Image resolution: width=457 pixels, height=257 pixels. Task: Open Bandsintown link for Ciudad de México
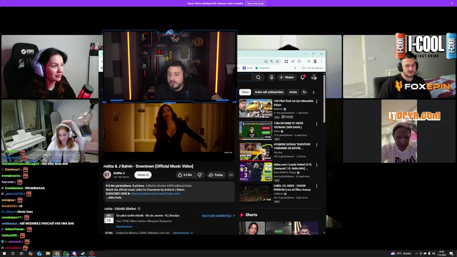click(x=183, y=233)
